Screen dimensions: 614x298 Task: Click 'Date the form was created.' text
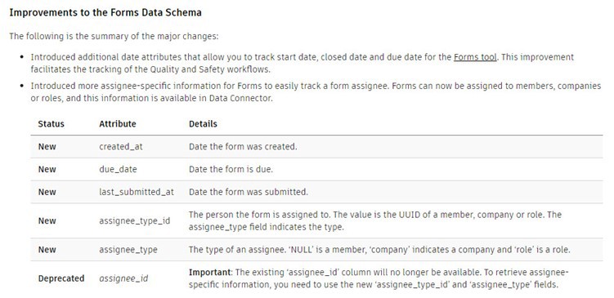point(243,147)
